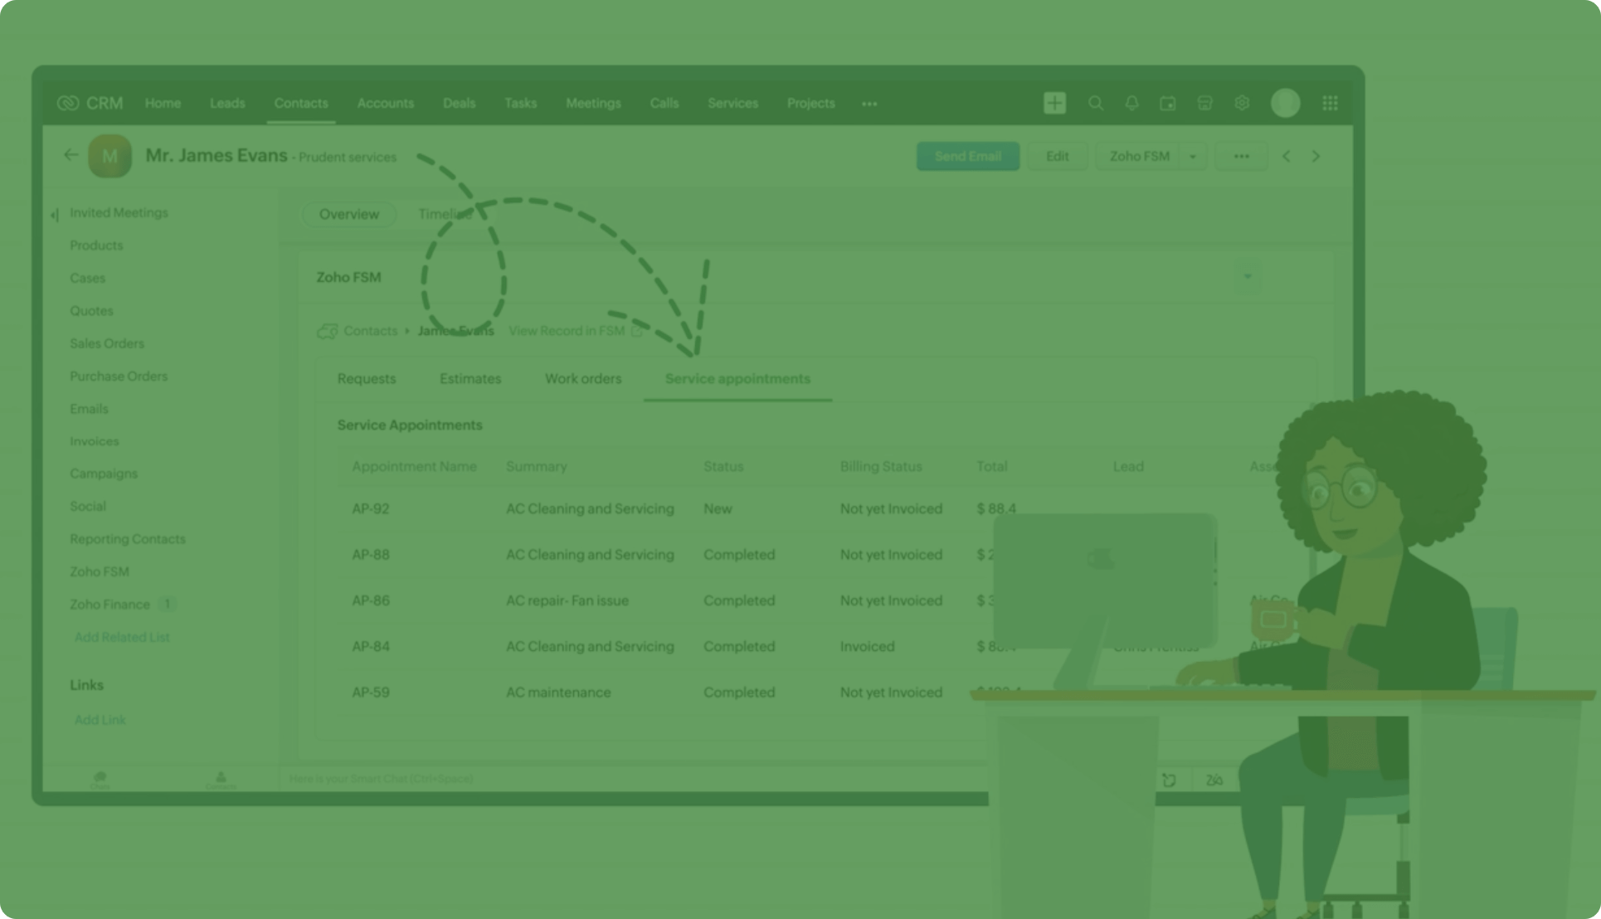Select Contacts in the top navigation menu
The image size is (1601, 919).
pos(300,104)
